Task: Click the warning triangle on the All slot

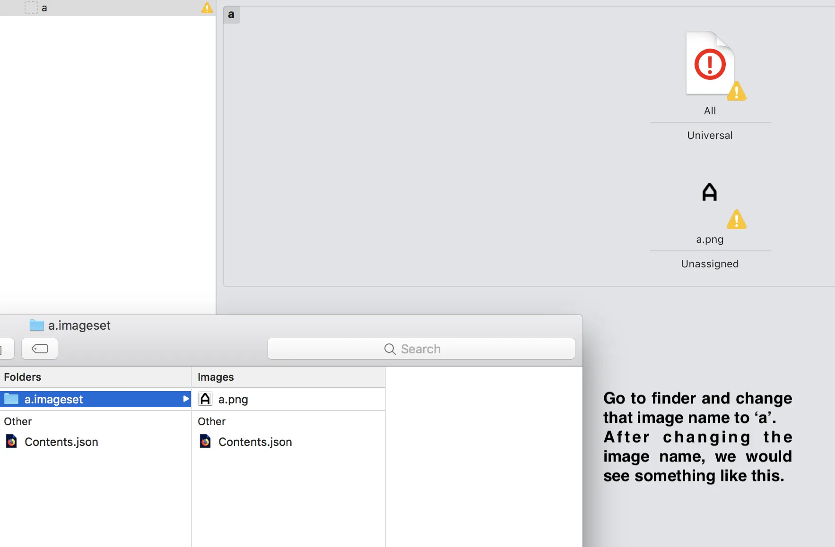Action: pos(737,91)
